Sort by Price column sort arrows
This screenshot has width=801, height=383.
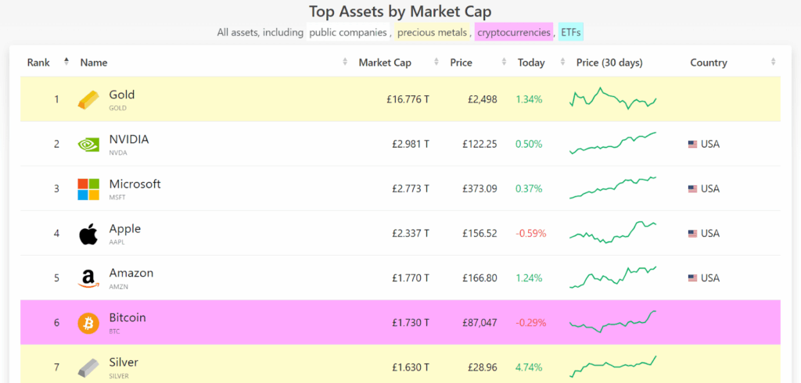tap(505, 62)
